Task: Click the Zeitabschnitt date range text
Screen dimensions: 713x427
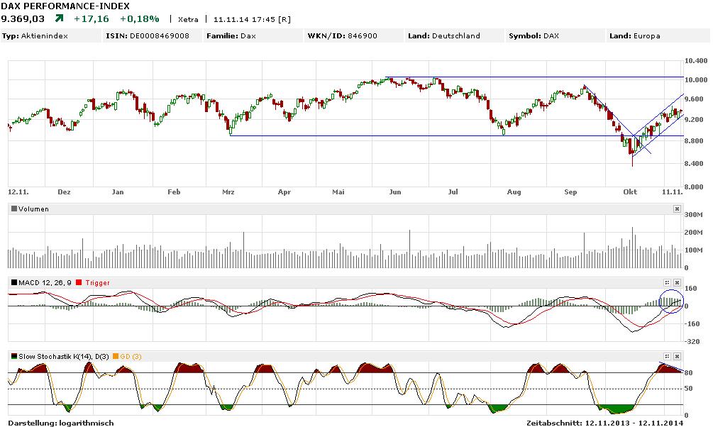Action: (x=604, y=423)
